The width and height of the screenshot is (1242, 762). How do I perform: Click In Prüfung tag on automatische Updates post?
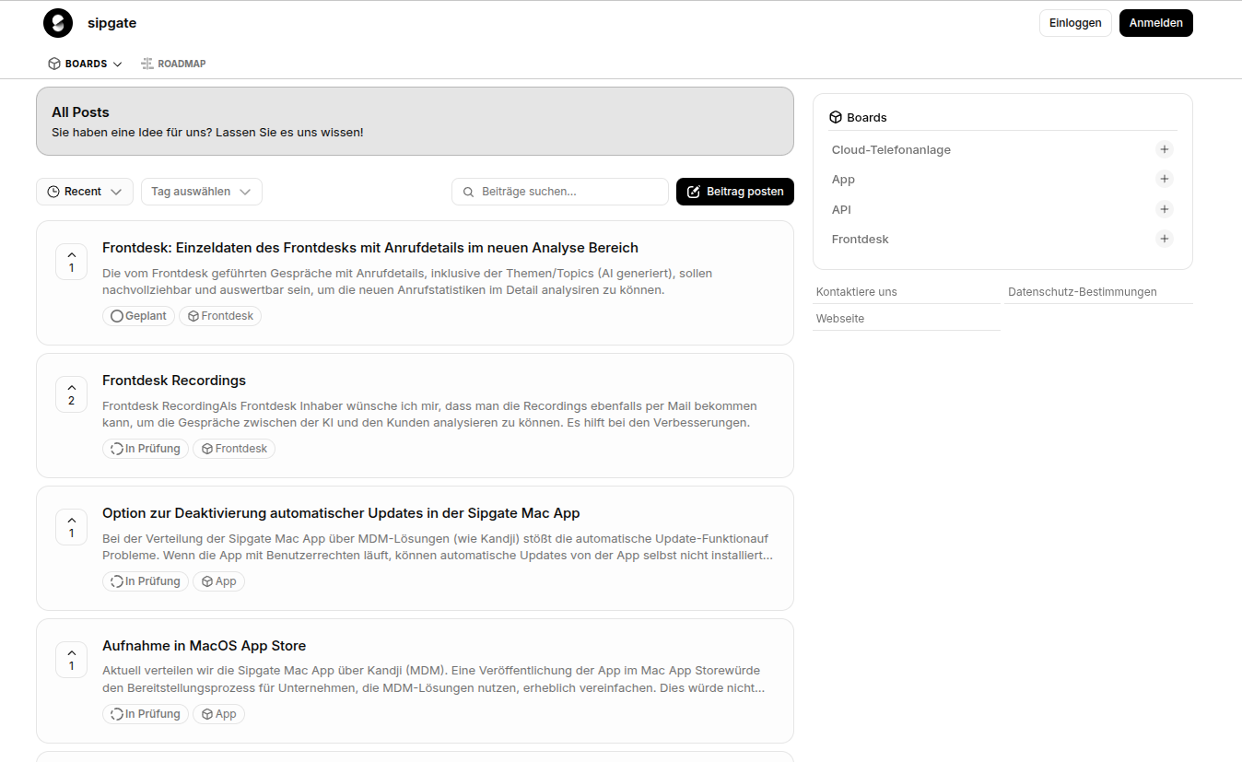point(146,581)
